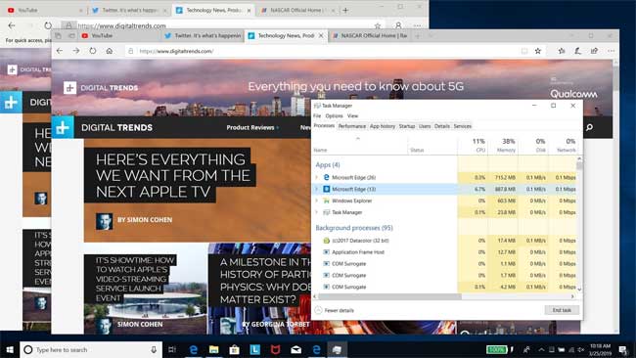The width and height of the screenshot is (636, 358).
Task: Sort processes by Memory column
Action: [x=503, y=145]
